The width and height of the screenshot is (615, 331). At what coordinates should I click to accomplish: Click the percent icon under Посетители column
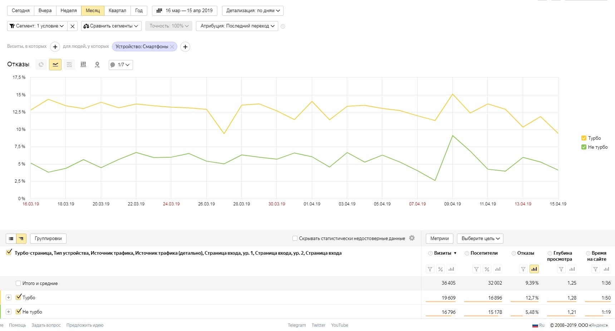coord(487,269)
